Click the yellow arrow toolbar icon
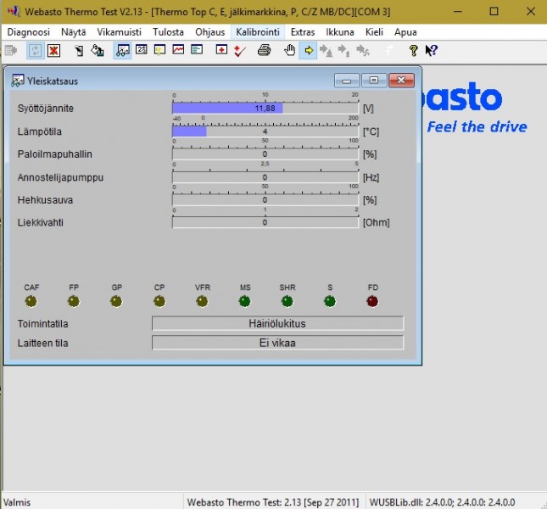This screenshot has height=509, width=547. pyautogui.click(x=309, y=51)
